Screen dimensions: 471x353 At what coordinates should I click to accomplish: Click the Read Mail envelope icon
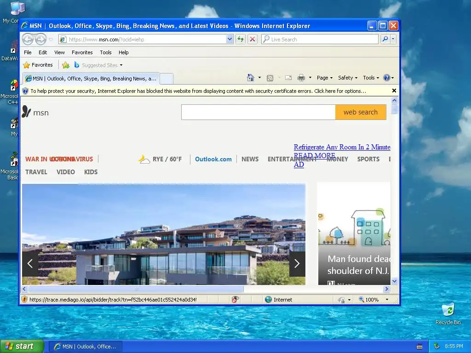(x=288, y=78)
